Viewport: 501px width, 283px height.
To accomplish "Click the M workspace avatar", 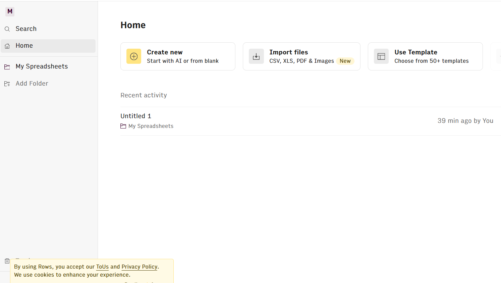I will coord(10,11).
